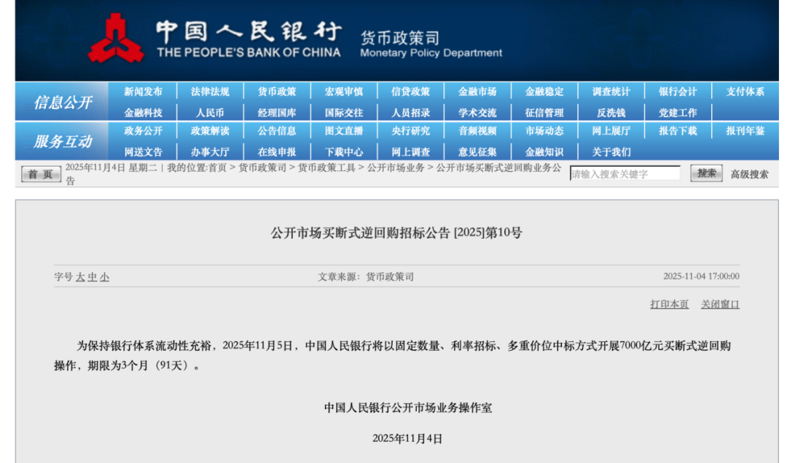Go to 金融市场 section

tap(477, 92)
